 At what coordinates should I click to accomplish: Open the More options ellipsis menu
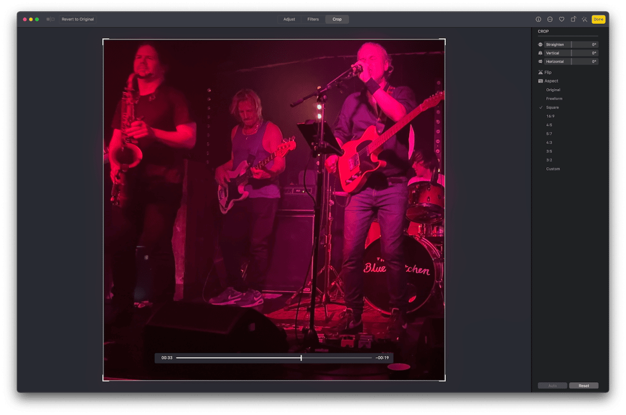click(x=550, y=19)
